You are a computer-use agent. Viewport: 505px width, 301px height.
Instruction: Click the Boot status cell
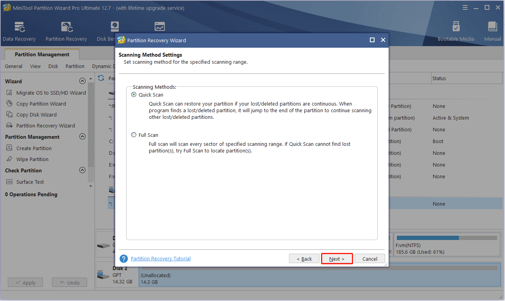438,141
